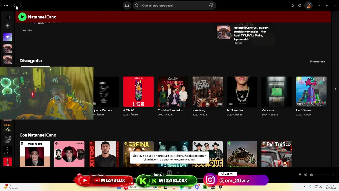Open the 'Los Que Mandan' playlist cover

[208, 154]
